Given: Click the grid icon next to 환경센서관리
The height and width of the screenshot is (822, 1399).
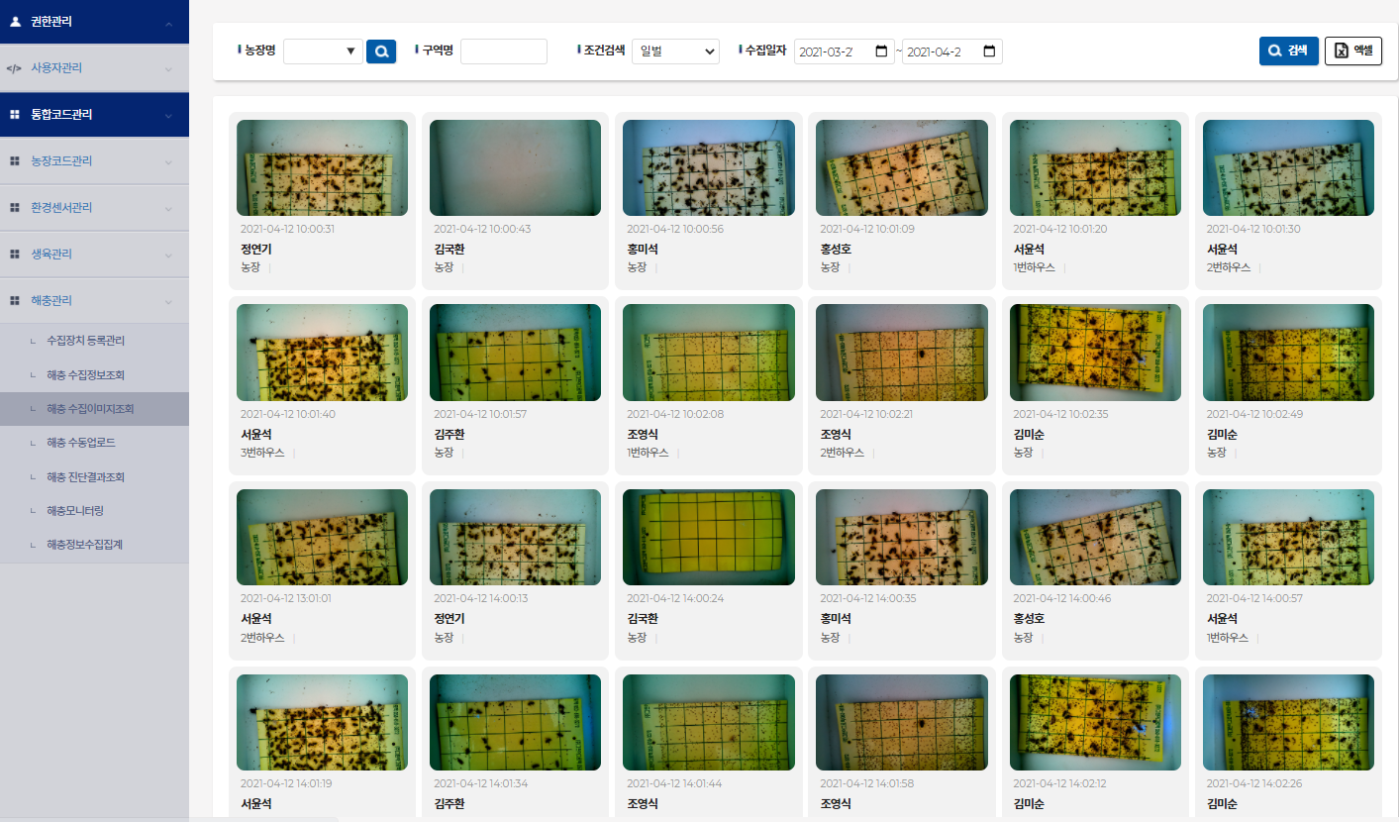Looking at the screenshot, I should click(15, 208).
